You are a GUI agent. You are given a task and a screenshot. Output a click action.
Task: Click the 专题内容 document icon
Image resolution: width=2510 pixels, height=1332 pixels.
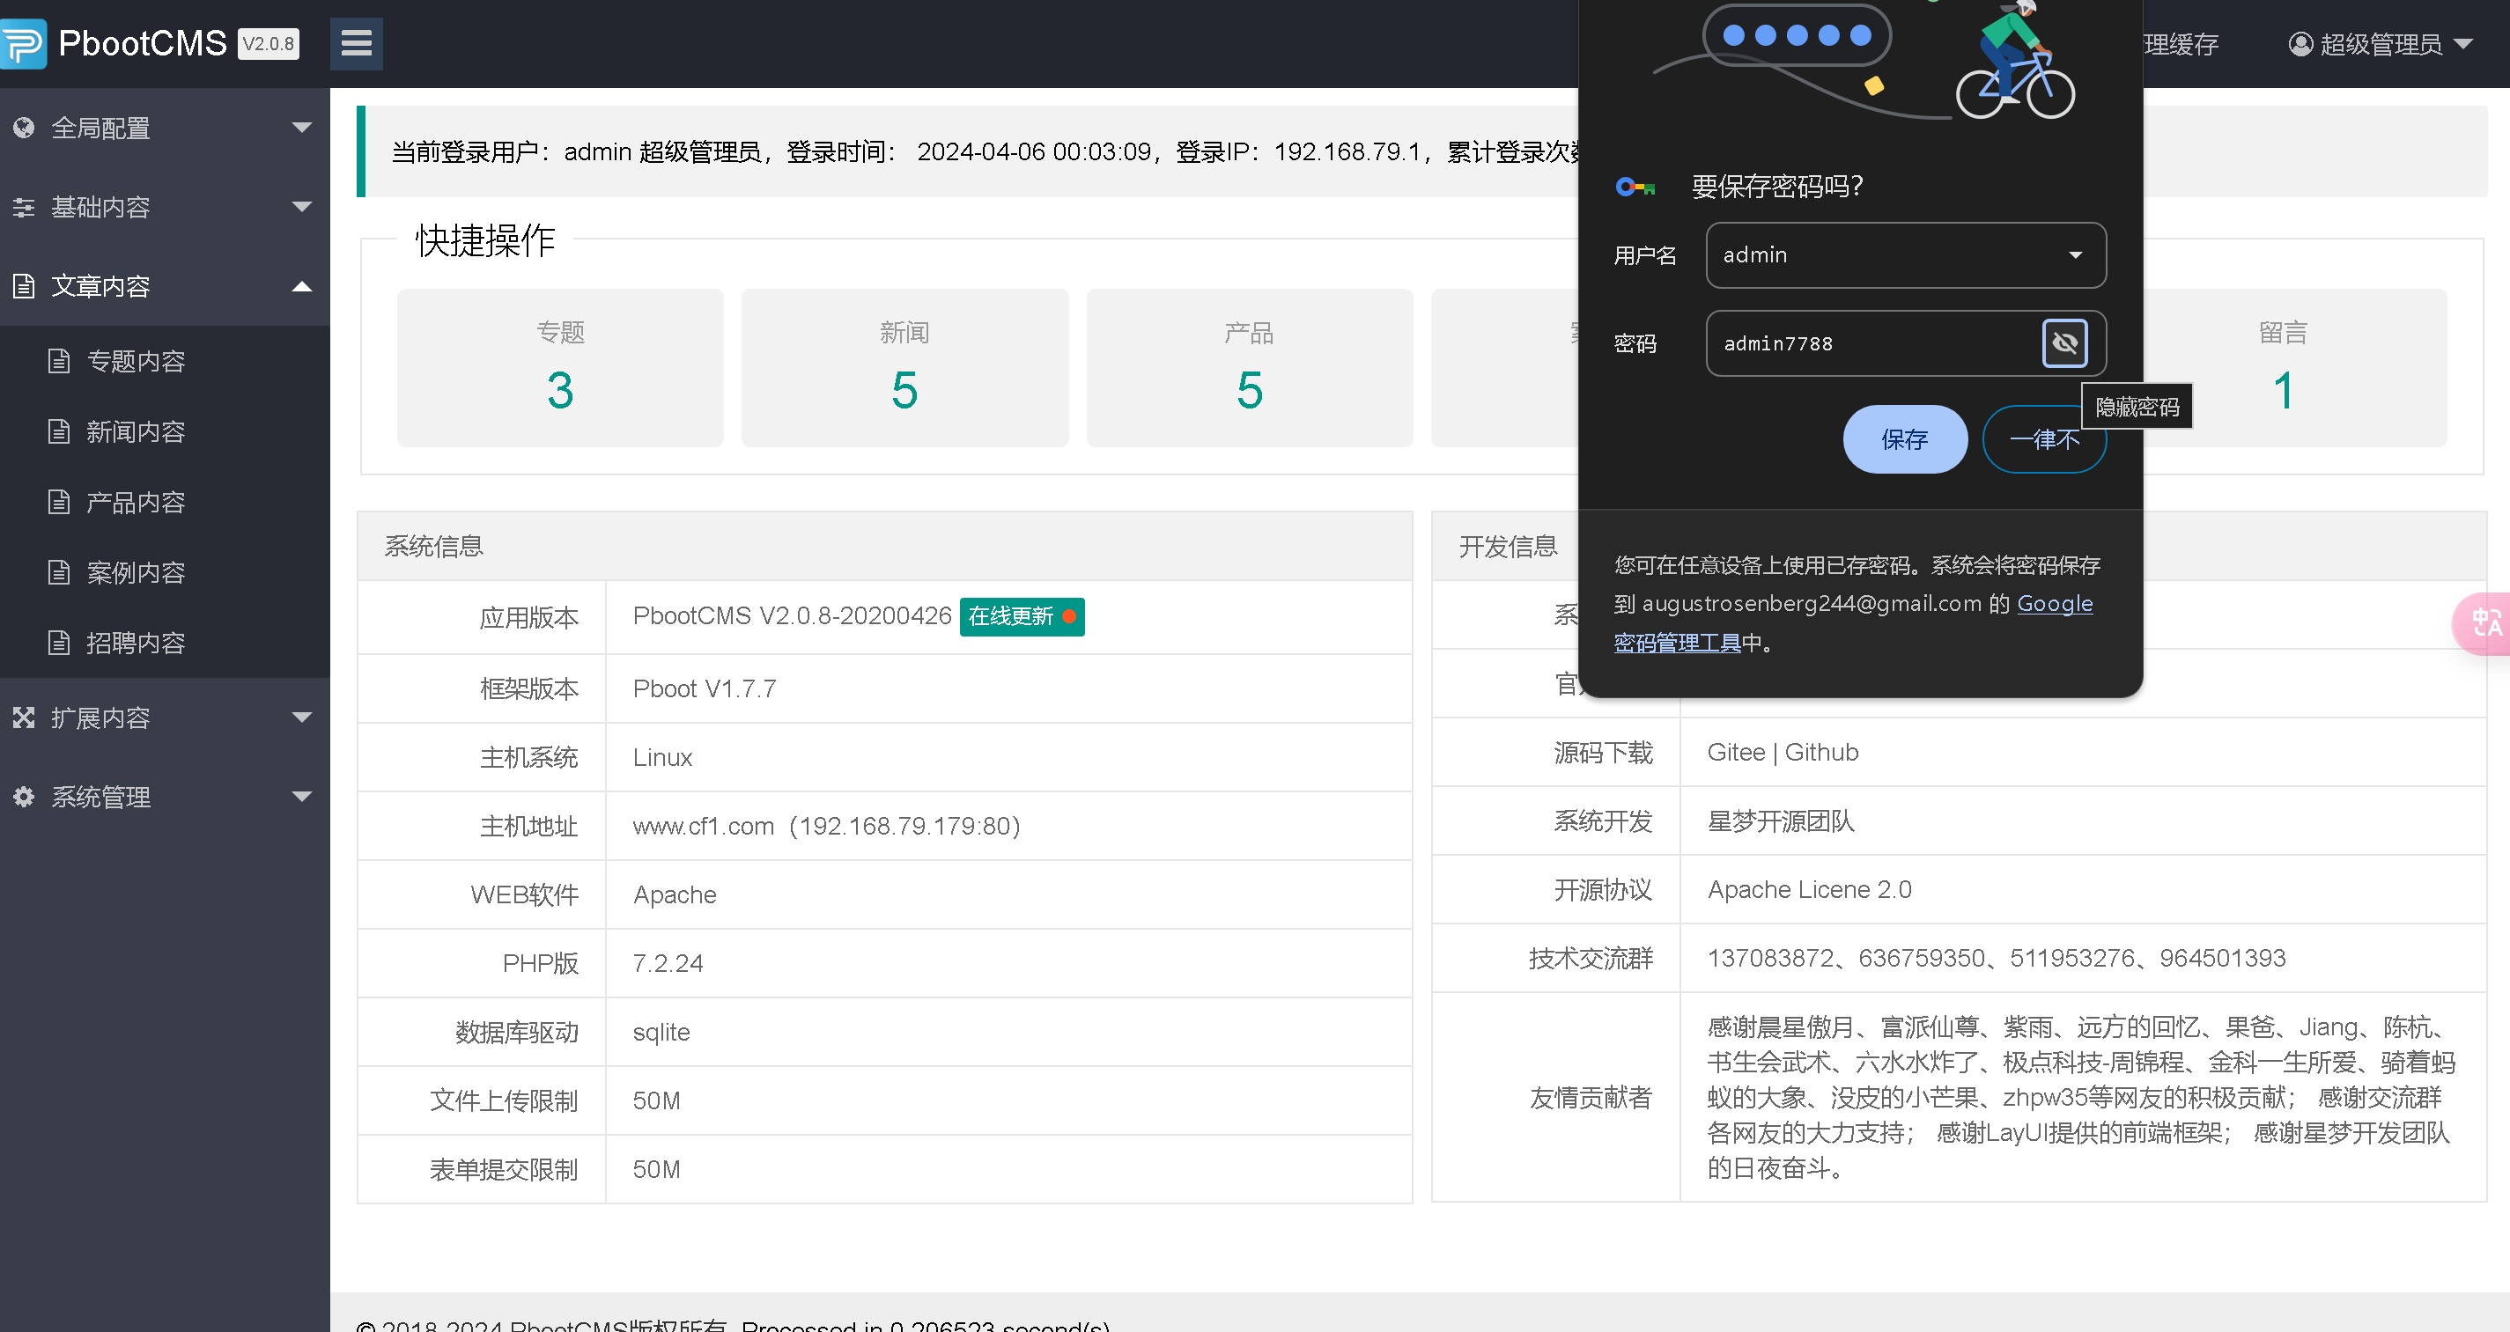(x=59, y=361)
